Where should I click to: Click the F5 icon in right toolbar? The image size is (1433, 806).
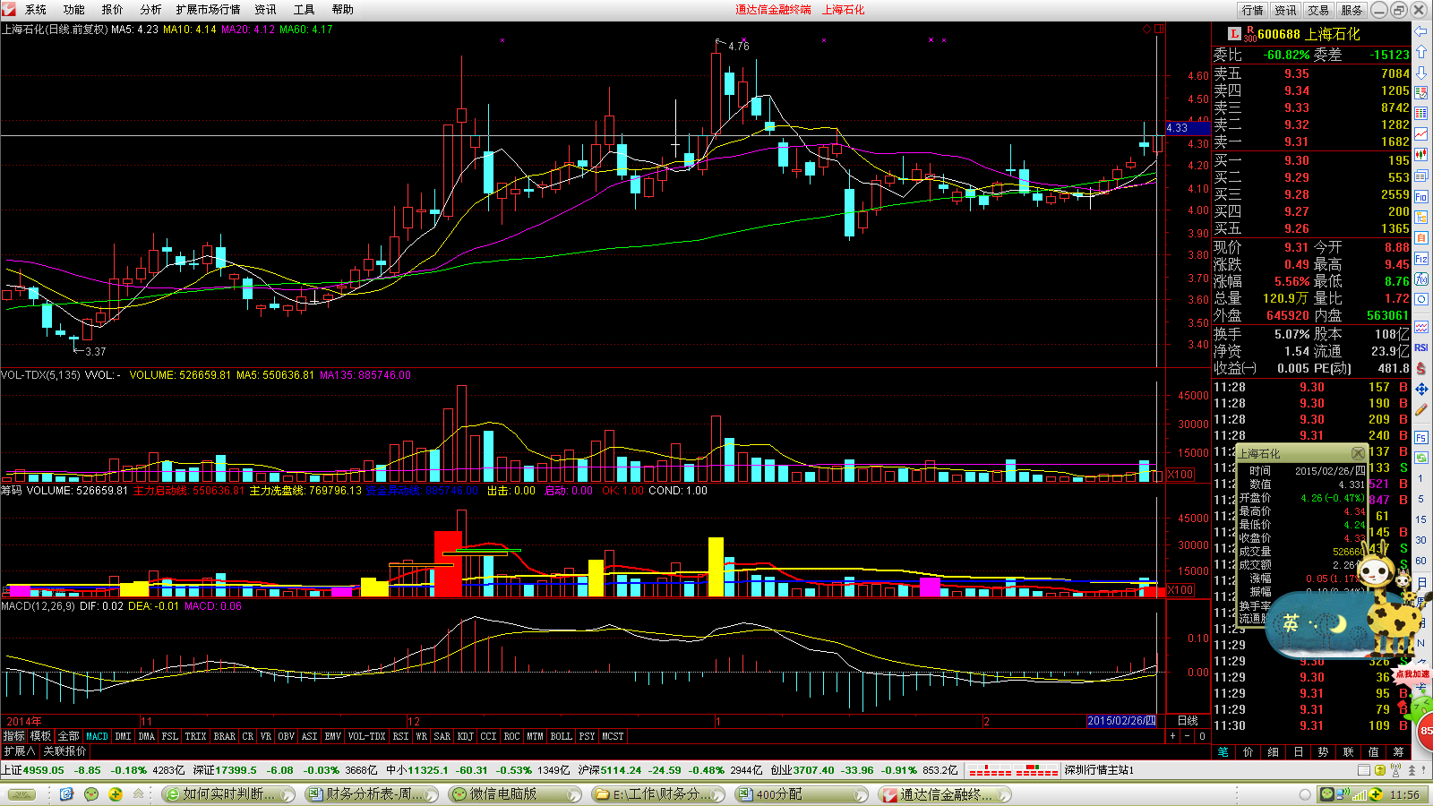[x=1421, y=437]
